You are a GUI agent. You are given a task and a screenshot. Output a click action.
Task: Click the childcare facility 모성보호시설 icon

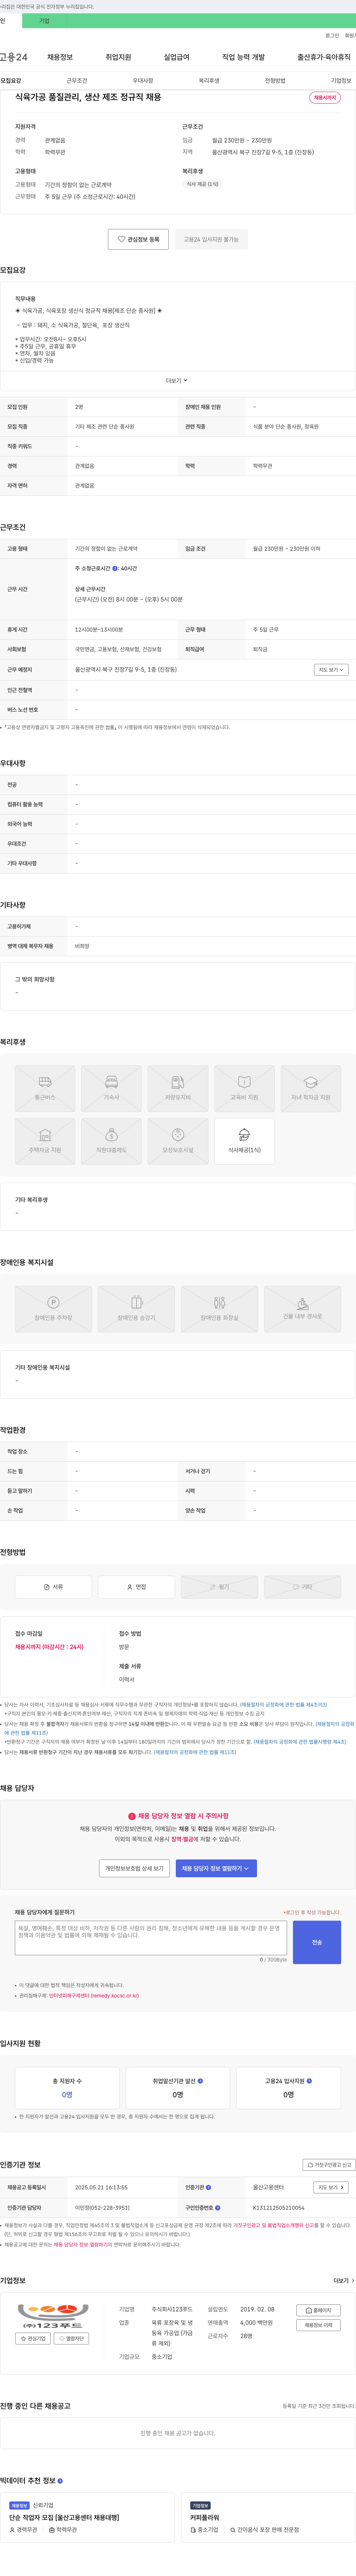pos(178,1141)
